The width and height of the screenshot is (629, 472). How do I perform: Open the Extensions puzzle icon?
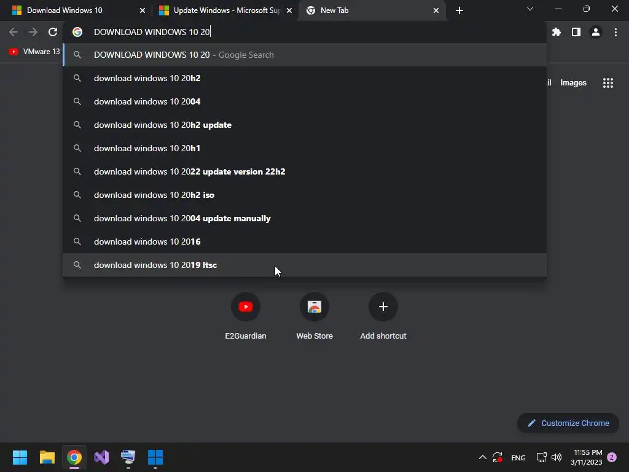(x=556, y=32)
